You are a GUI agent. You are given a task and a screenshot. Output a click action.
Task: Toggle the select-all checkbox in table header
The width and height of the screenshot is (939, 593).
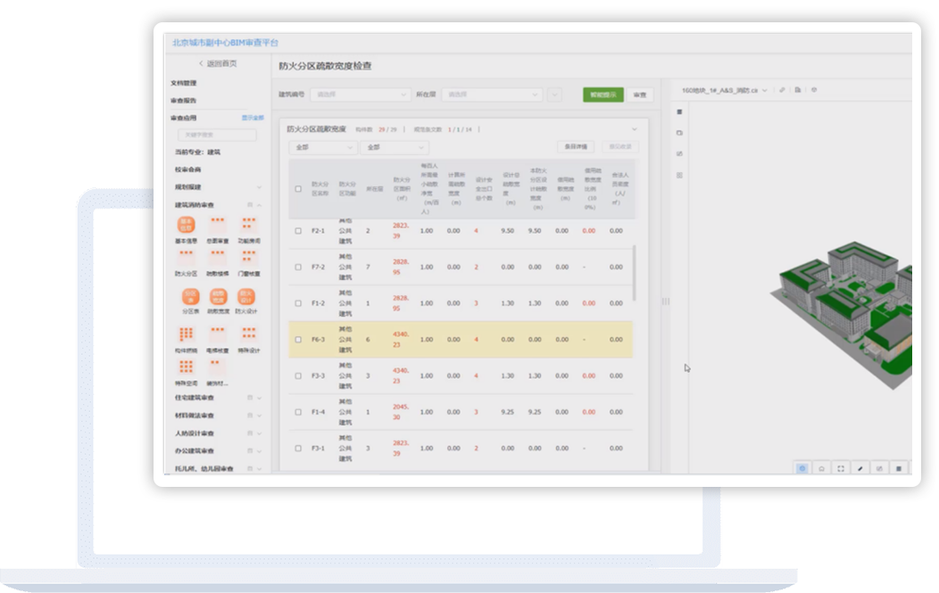click(298, 188)
